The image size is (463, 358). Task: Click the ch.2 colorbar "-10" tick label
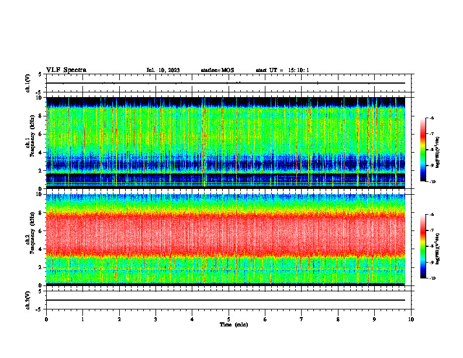point(433,278)
